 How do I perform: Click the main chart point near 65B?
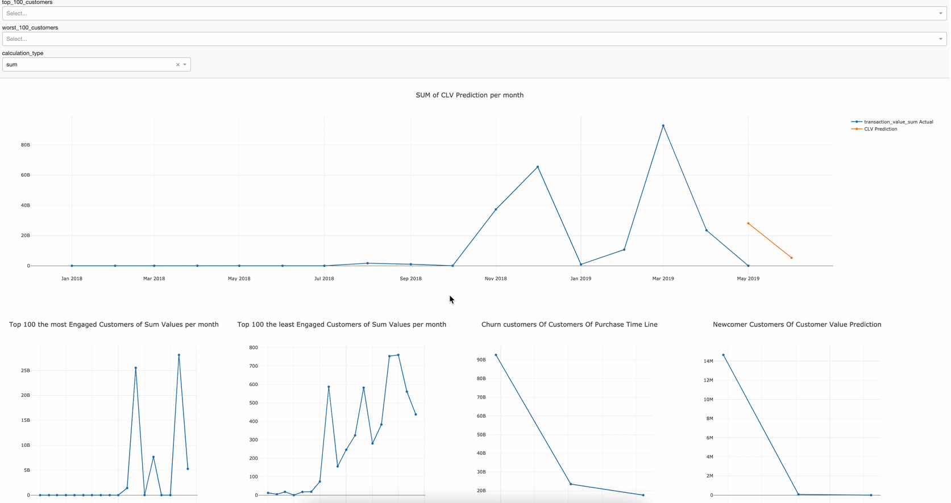pos(538,167)
